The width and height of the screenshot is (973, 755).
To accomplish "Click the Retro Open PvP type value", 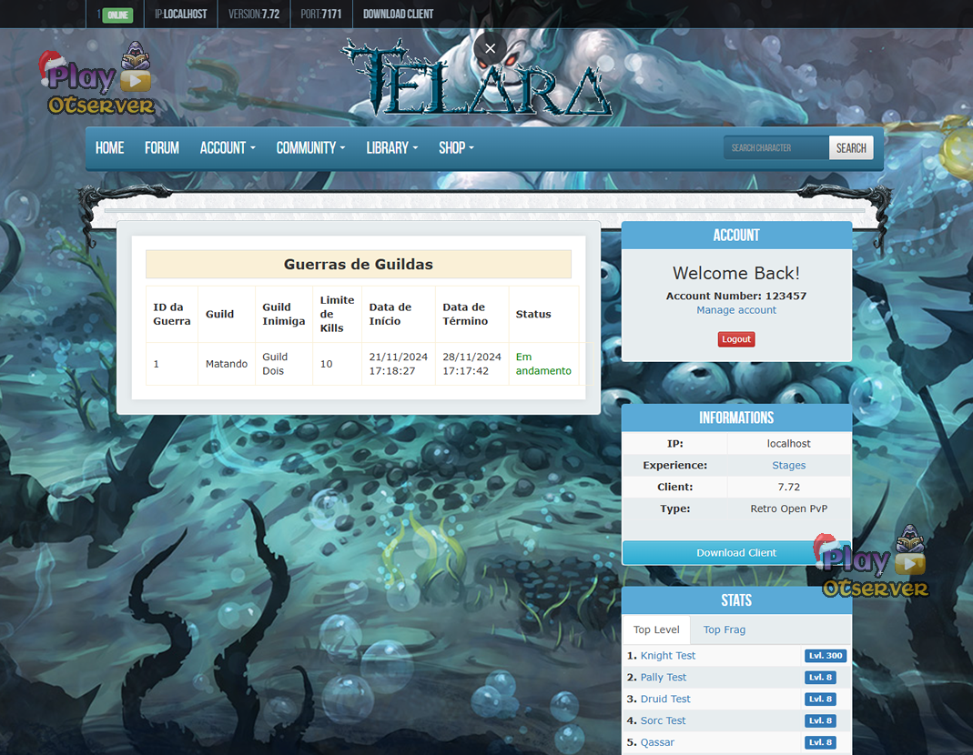I will coord(789,508).
